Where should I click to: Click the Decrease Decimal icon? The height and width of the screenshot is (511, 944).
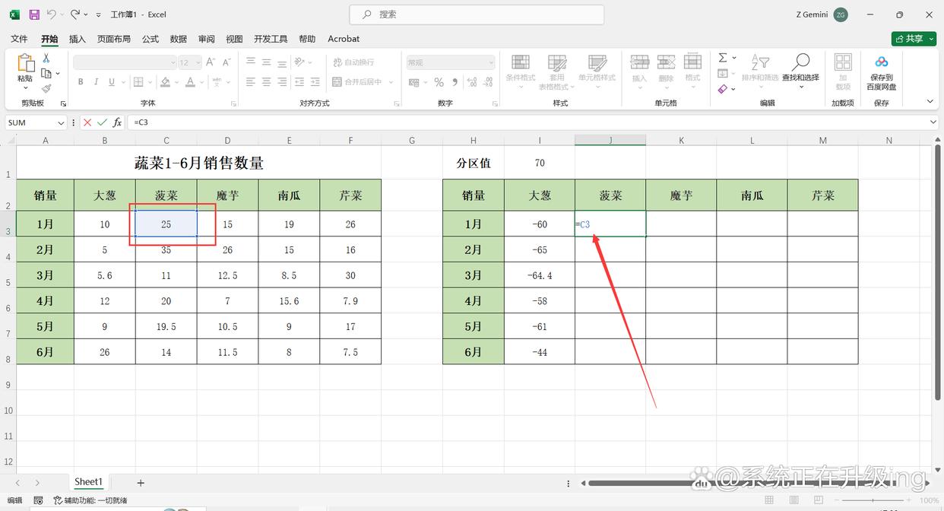(486, 82)
